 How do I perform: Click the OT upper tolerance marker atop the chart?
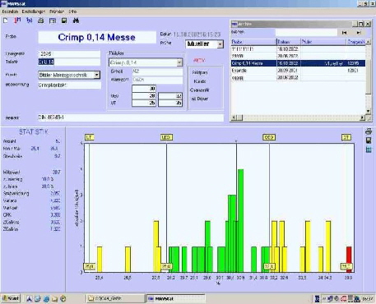pyautogui.click(x=346, y=137)
